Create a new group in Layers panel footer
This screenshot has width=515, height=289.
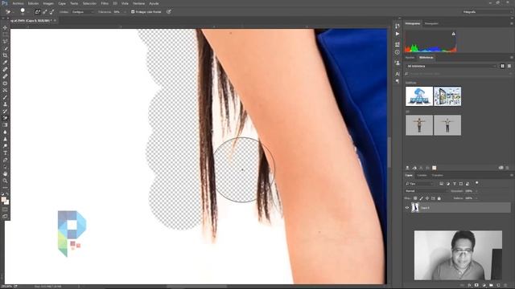coord(491,286)
